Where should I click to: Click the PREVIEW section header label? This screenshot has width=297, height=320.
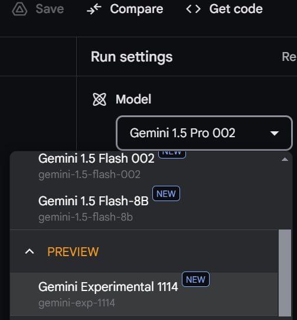(x=73, y=251)
